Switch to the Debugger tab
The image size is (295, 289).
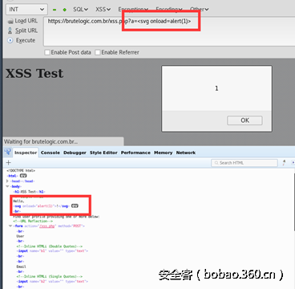pyautogui.click(x=75, y=153)
